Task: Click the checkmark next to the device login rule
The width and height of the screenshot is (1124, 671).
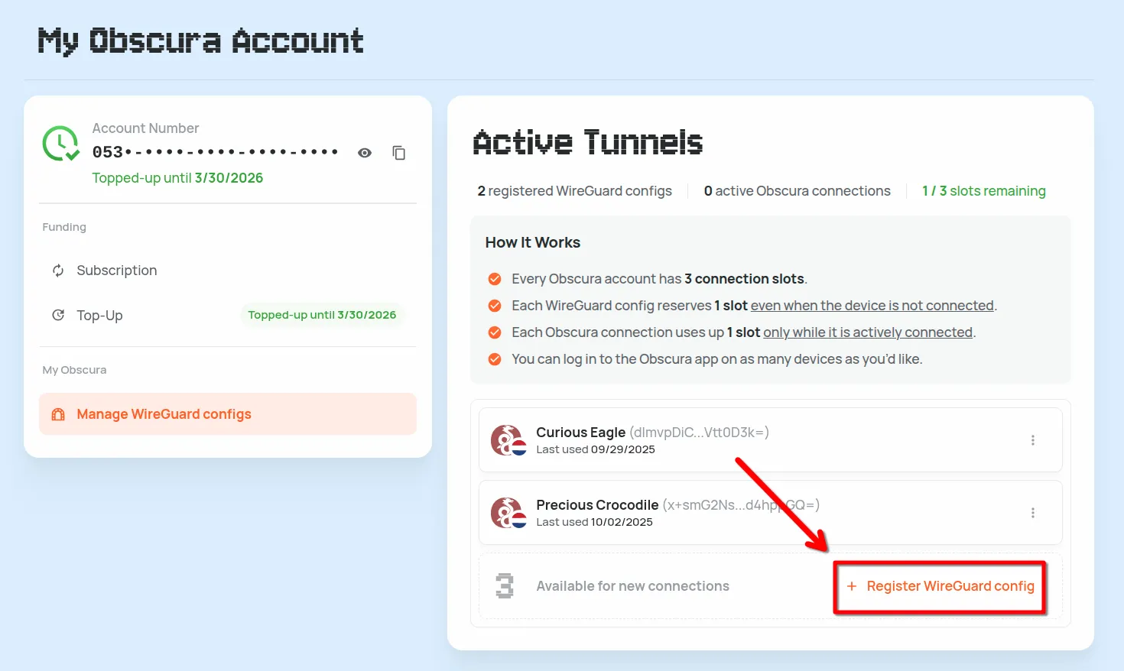Action: (494, 358)
